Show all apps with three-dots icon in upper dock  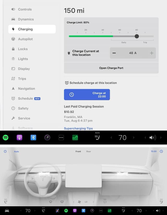(x=61, y=138)
